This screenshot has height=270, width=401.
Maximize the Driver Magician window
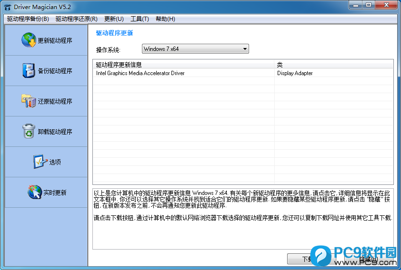[x=369, y=5]
